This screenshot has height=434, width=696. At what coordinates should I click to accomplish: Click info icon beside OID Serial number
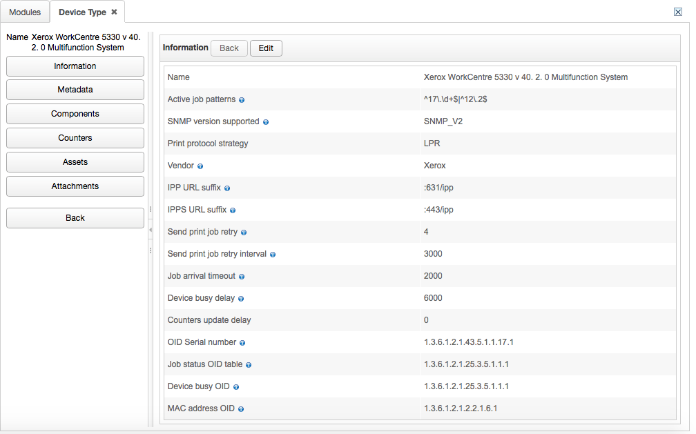coord(242,343)
